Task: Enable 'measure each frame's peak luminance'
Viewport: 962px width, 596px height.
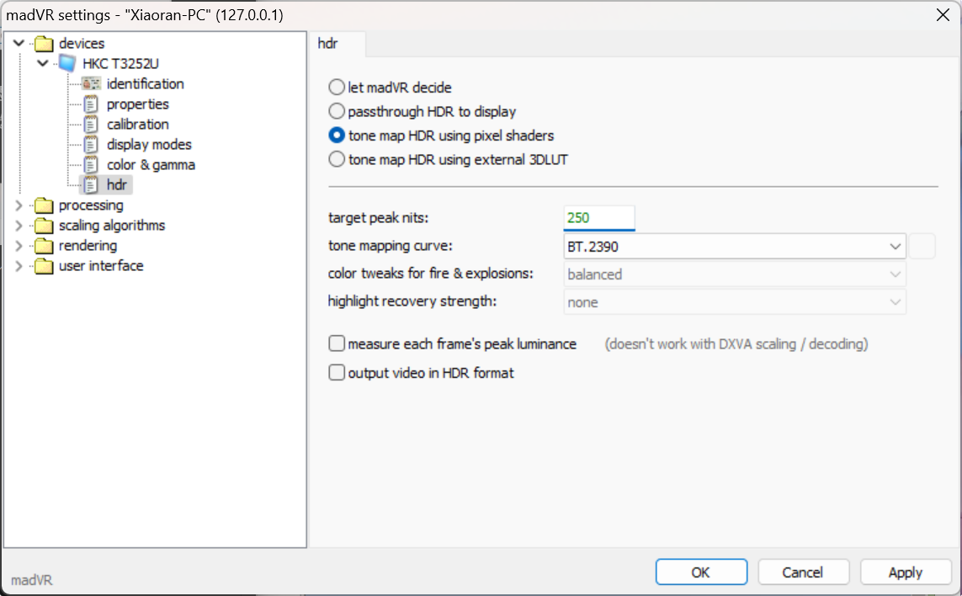Action: point(337,343)
